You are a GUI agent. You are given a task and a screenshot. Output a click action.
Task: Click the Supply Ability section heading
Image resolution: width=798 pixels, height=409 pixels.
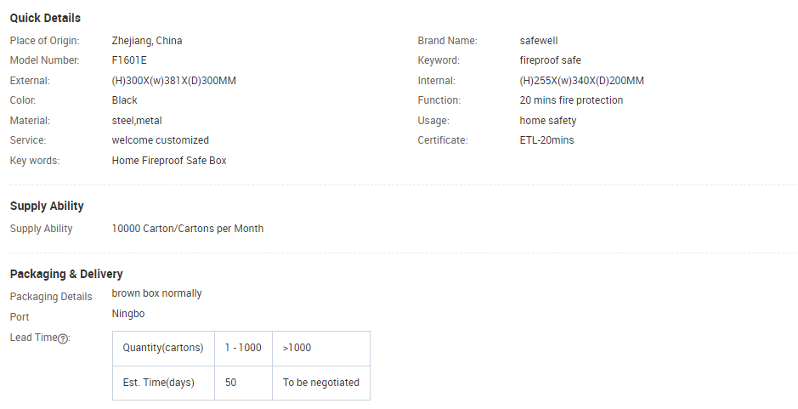47,206
